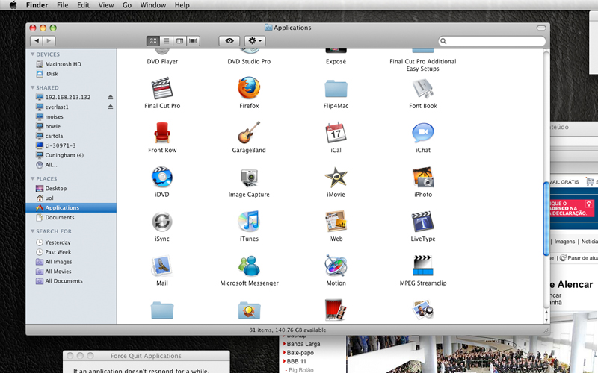The image size is (598, 373).
Task: Open the View menu
Action: [x=106, y=5]
